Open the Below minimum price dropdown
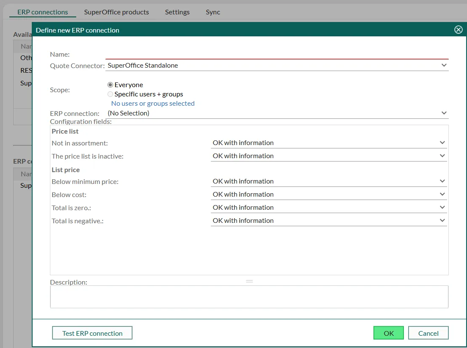The image size is (467, 348). click(x=442, y=181)
